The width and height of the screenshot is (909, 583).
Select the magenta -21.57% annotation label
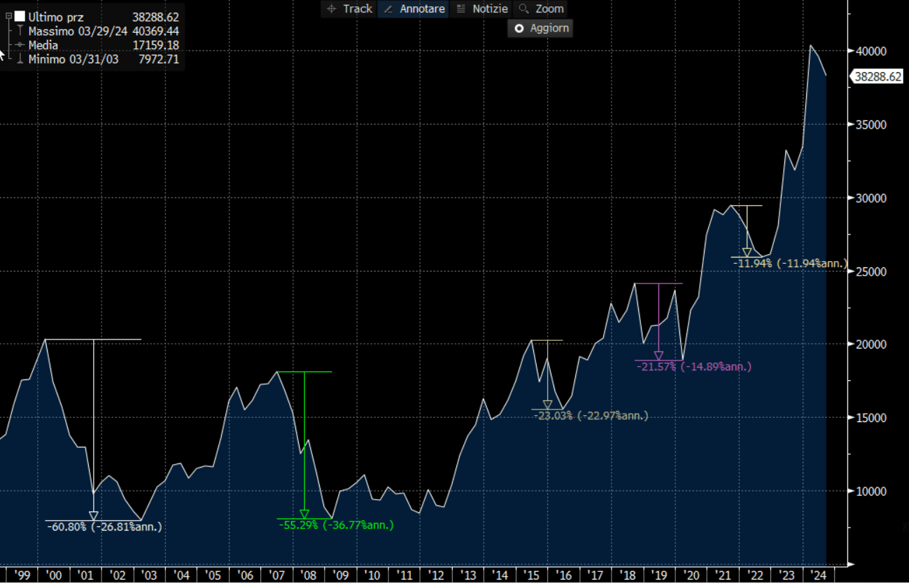pos(694,367)
